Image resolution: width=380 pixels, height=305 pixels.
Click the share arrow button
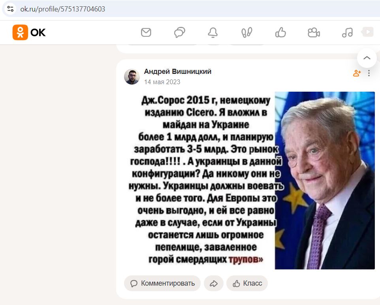click(214, 283)
